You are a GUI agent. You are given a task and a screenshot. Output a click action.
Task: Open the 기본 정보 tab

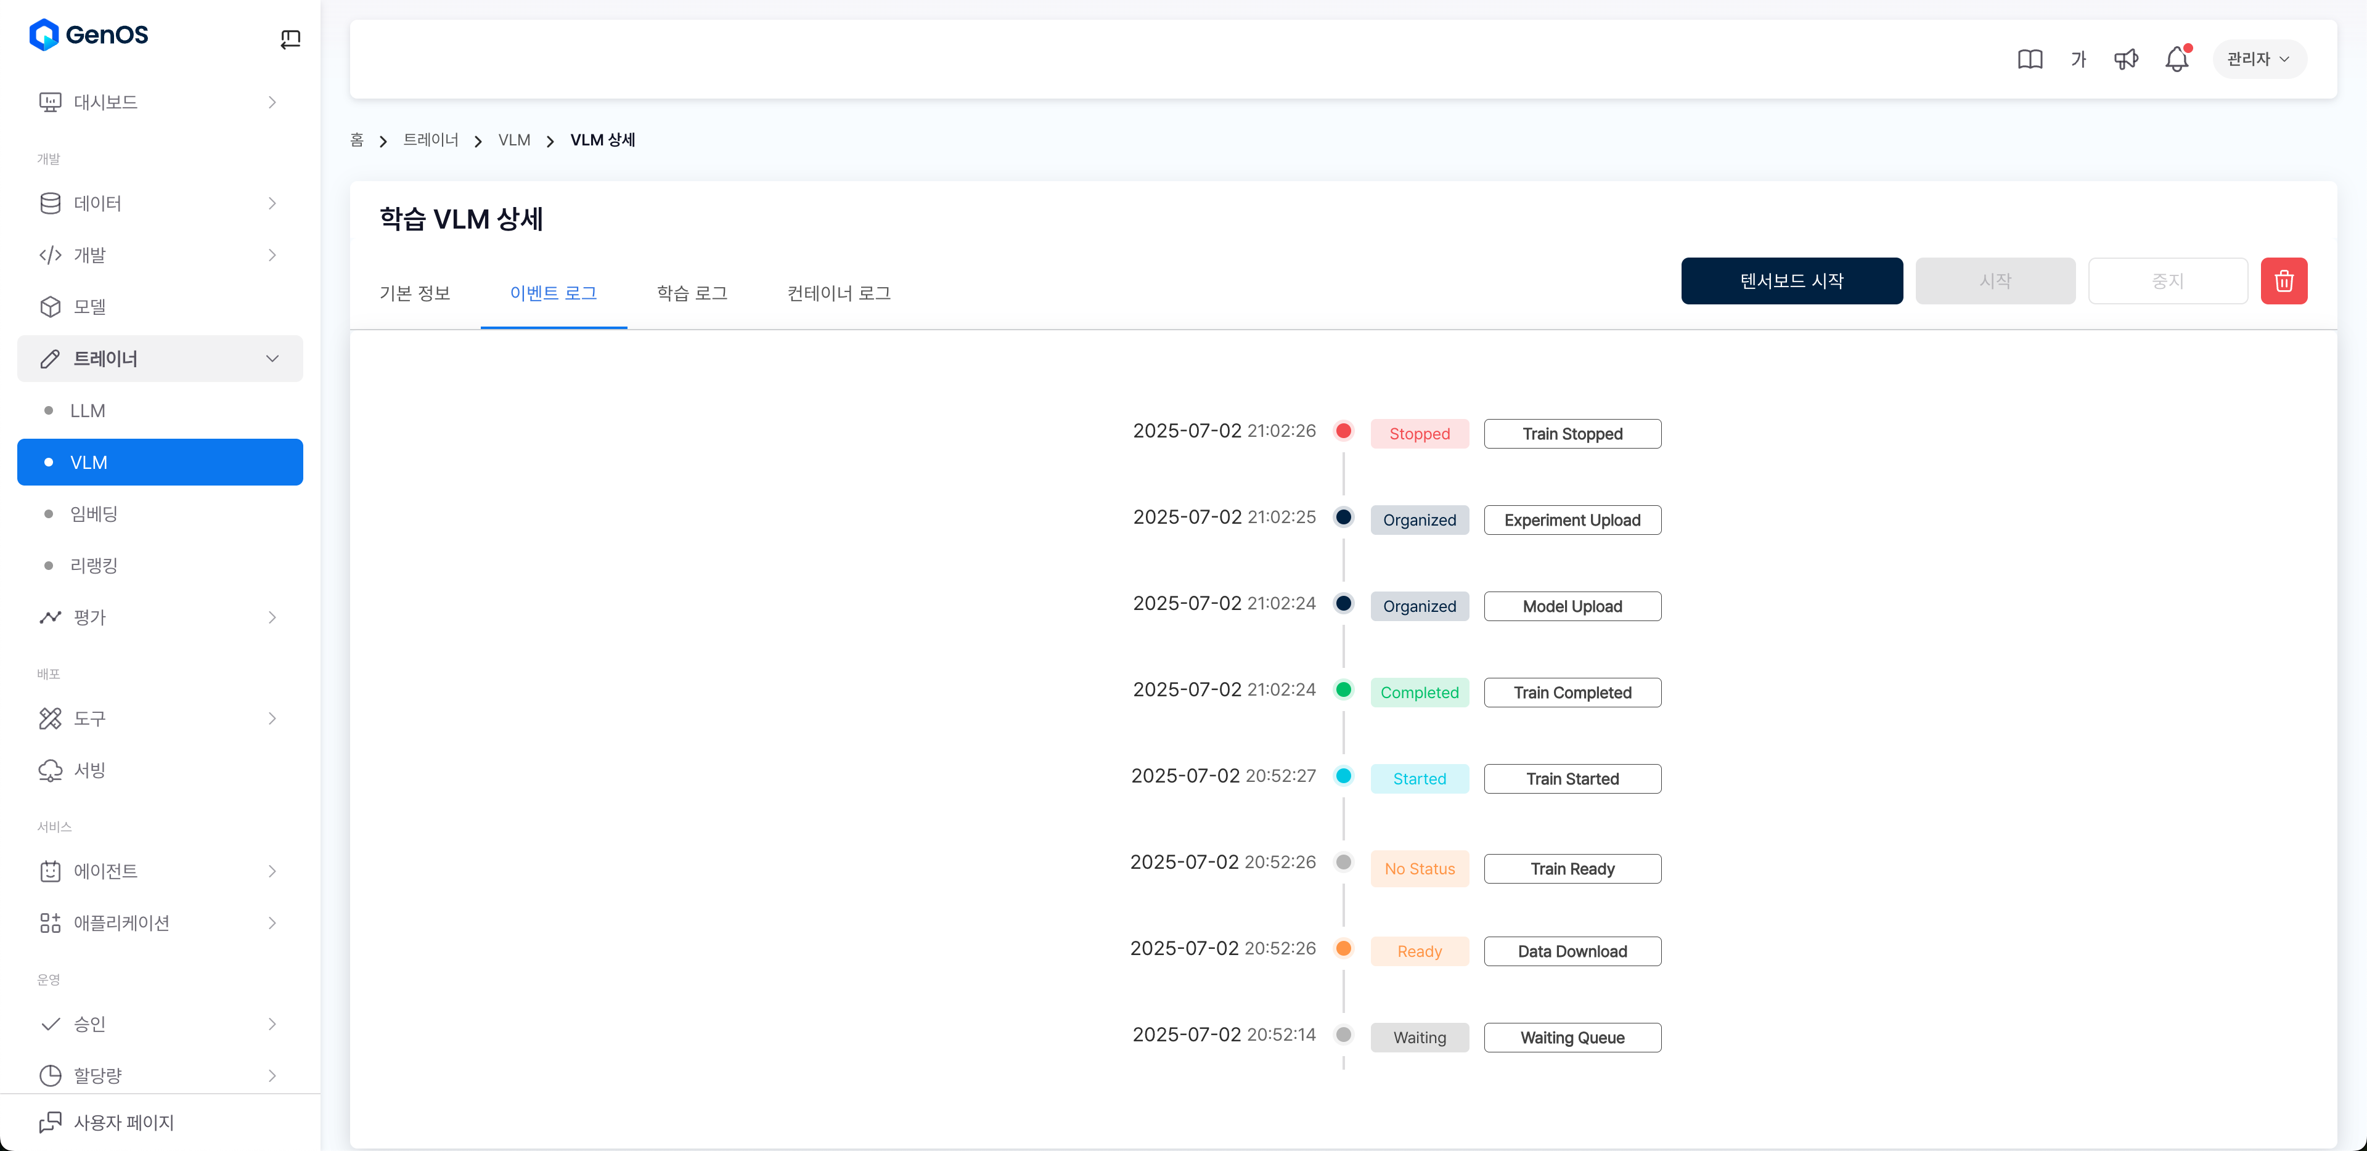point(414,293)
